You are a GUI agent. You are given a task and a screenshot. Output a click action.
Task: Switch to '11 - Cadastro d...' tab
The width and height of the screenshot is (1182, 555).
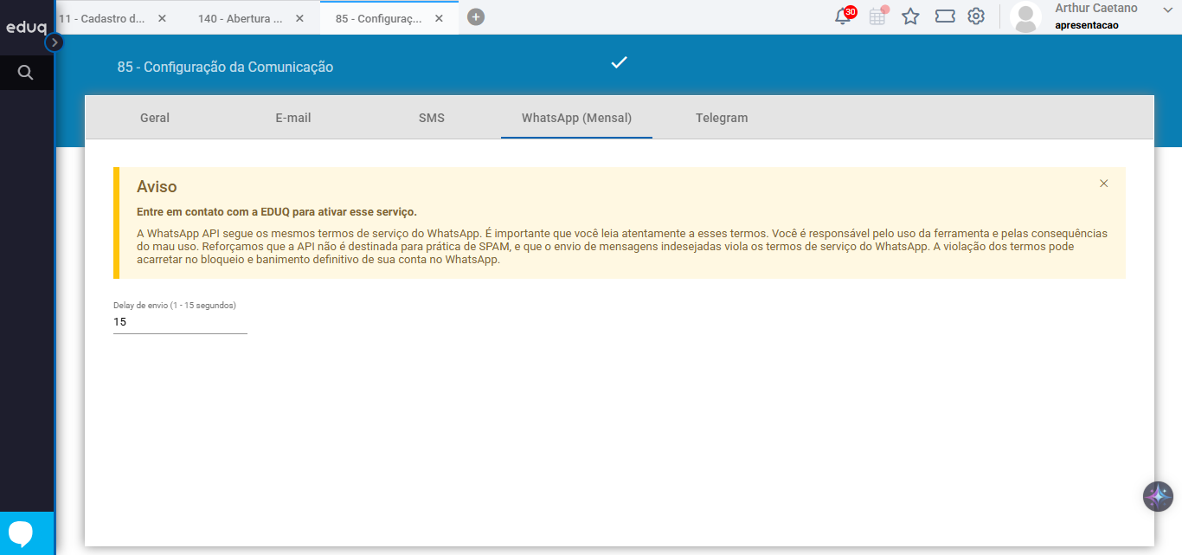(101, 18)
